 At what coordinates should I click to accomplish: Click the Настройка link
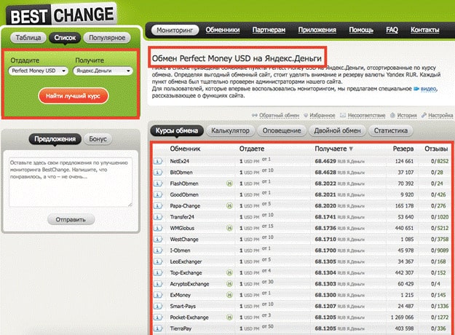tap(440, 116)
